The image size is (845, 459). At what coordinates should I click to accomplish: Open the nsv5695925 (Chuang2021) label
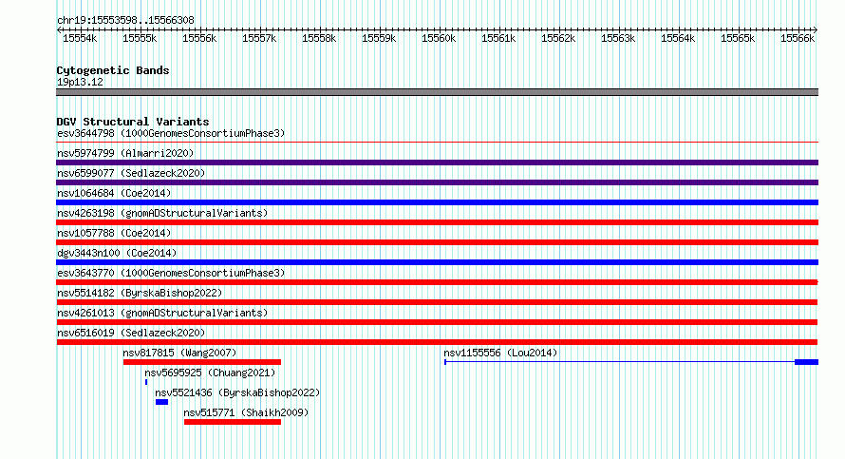tap(210, 373)
